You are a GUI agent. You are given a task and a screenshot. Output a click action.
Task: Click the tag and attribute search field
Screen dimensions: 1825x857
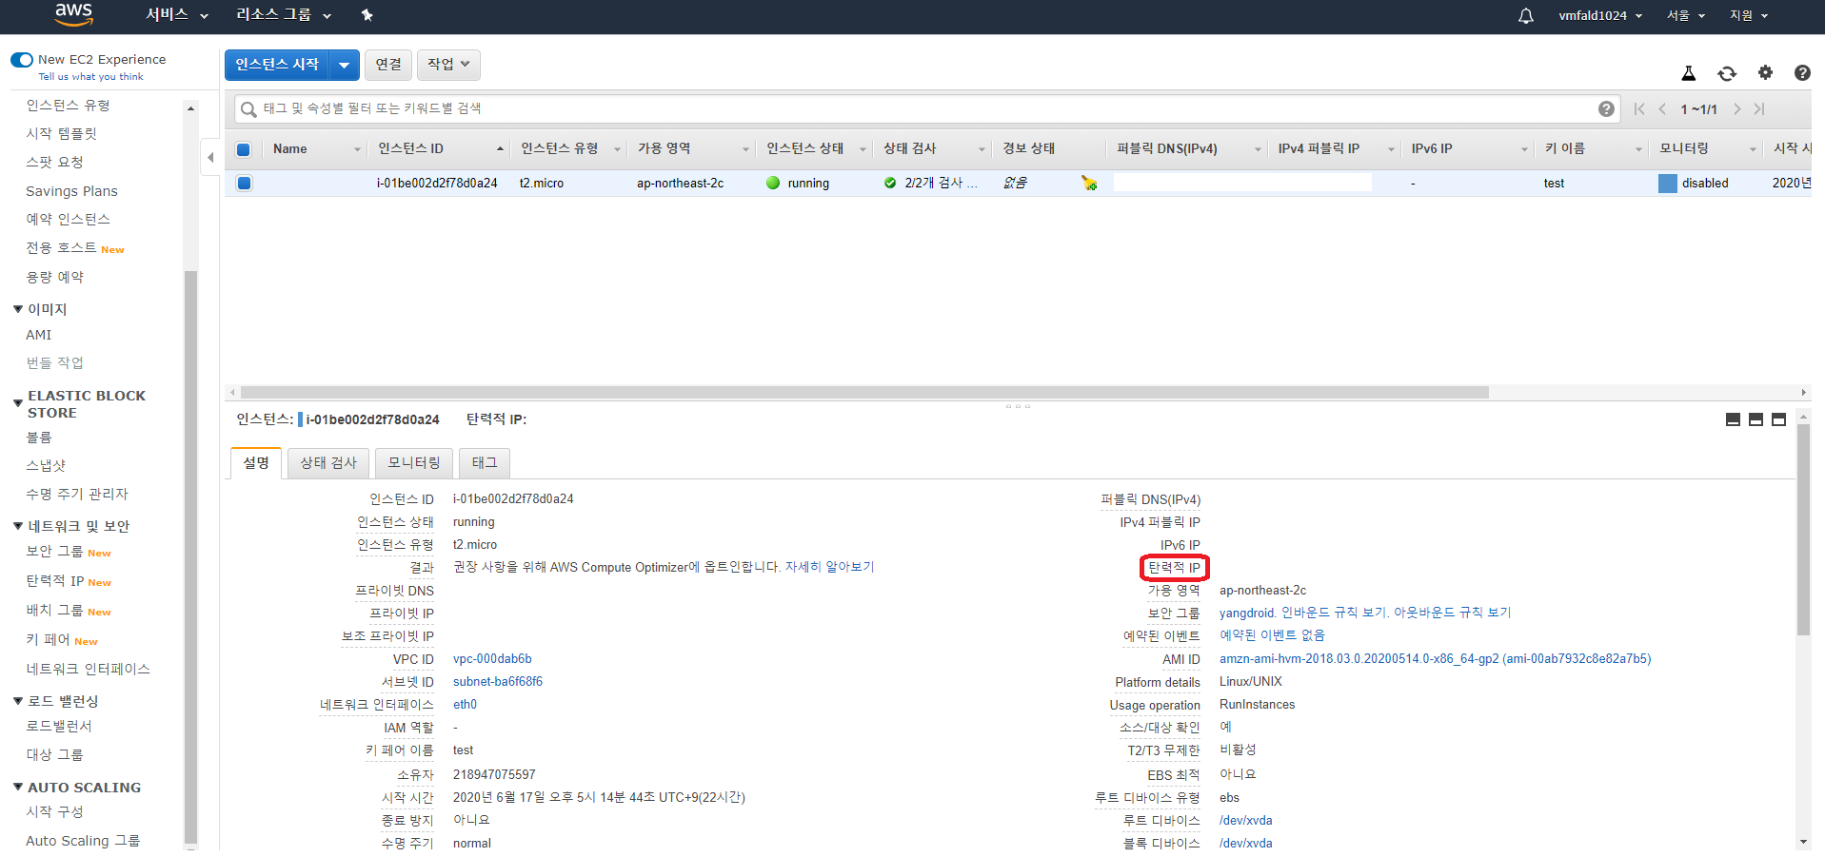tap(926, 108)
